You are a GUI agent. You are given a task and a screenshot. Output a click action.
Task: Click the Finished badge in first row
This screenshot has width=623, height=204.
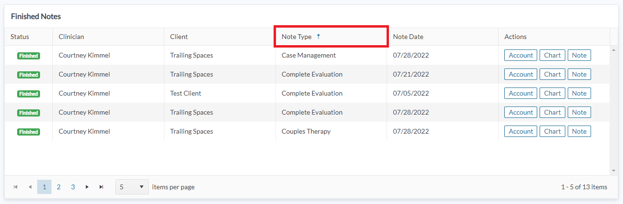pos(29,56)
